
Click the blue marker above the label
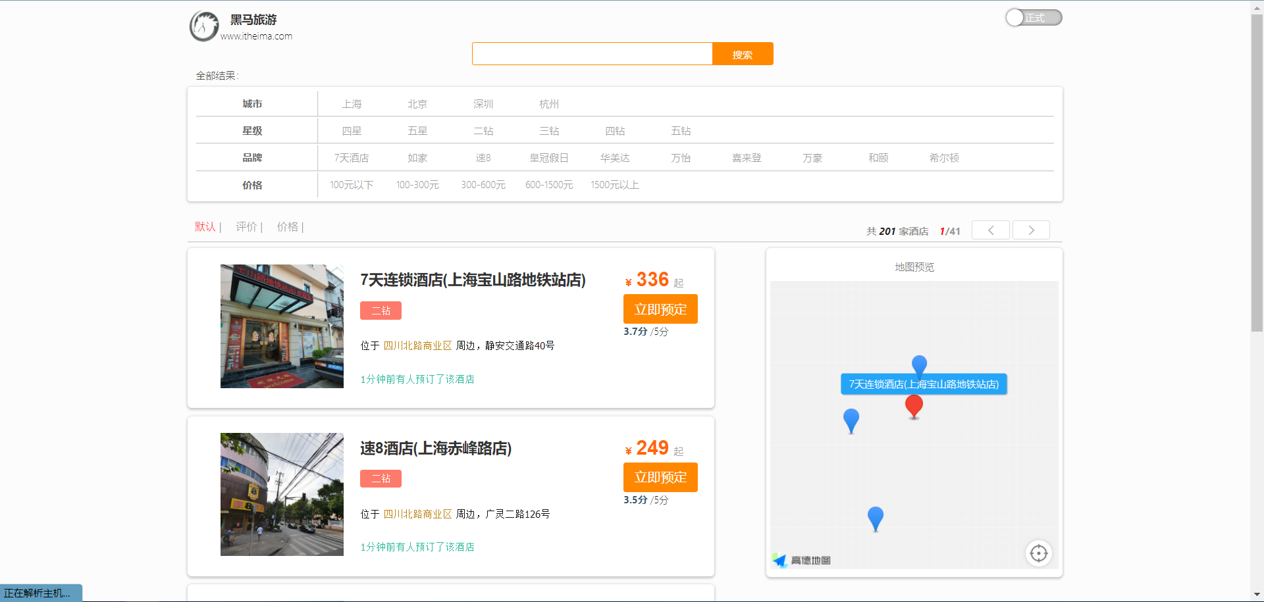click(x=919, y=364)
